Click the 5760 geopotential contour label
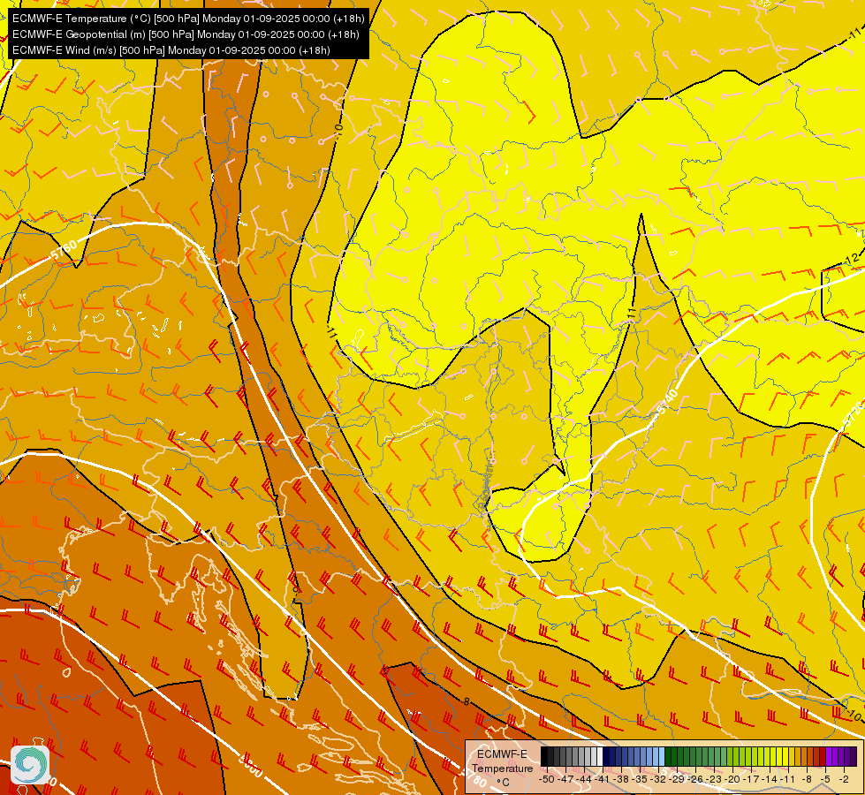This screenshot has width=865, height=795. pos(64,250)
